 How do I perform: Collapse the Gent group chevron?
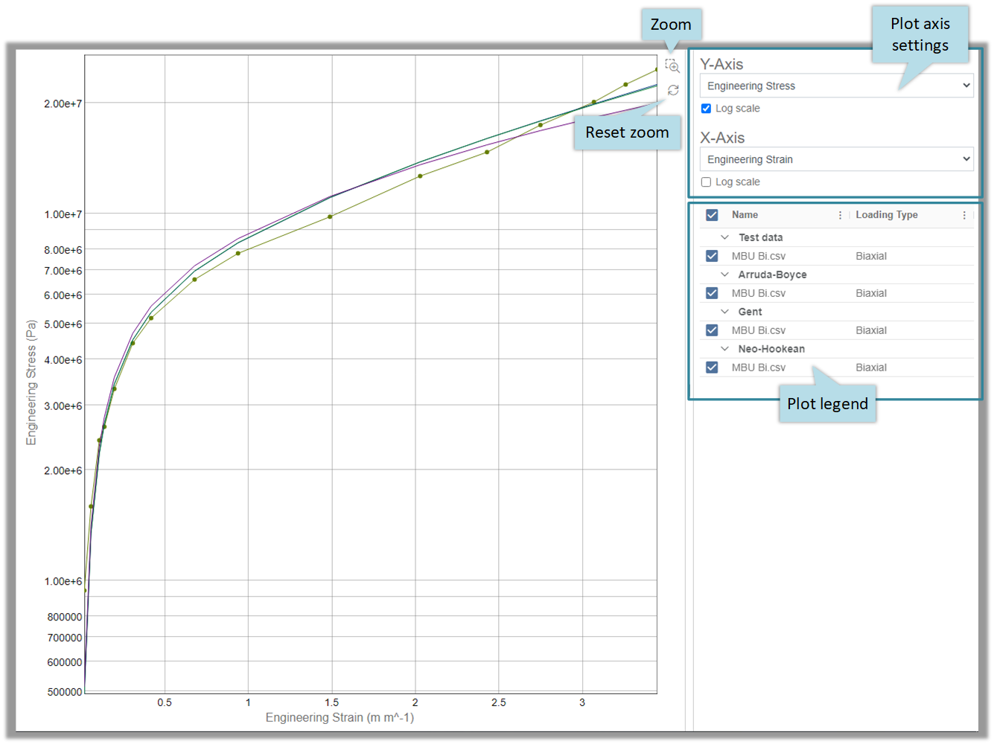coord(724,312)
